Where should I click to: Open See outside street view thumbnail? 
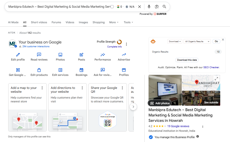tap(201, 98)
